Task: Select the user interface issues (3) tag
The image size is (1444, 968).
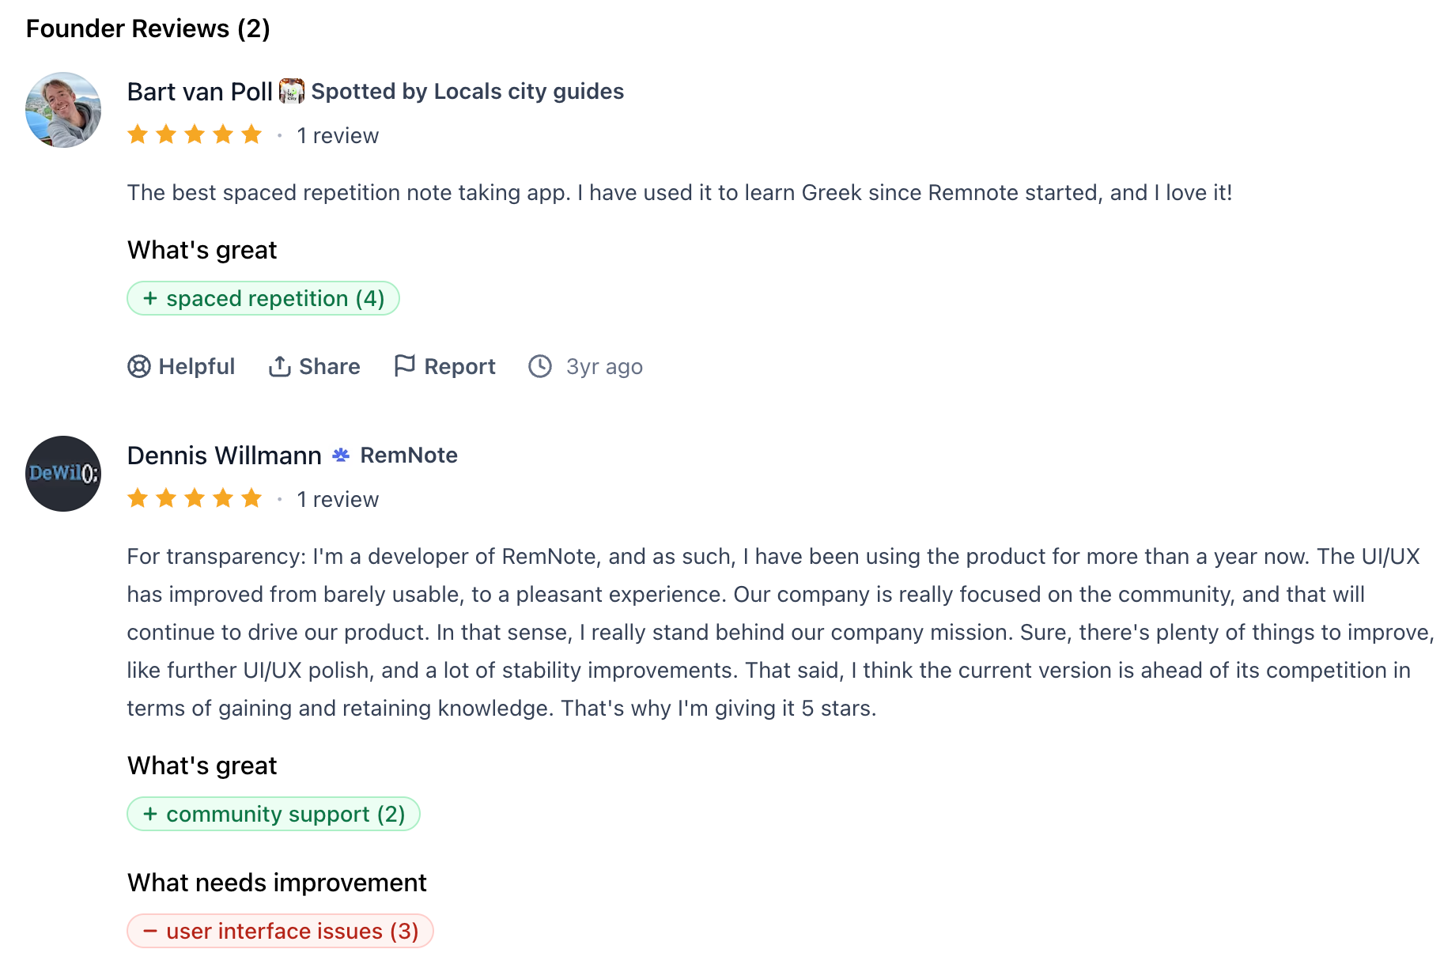Action: [281, 931]
